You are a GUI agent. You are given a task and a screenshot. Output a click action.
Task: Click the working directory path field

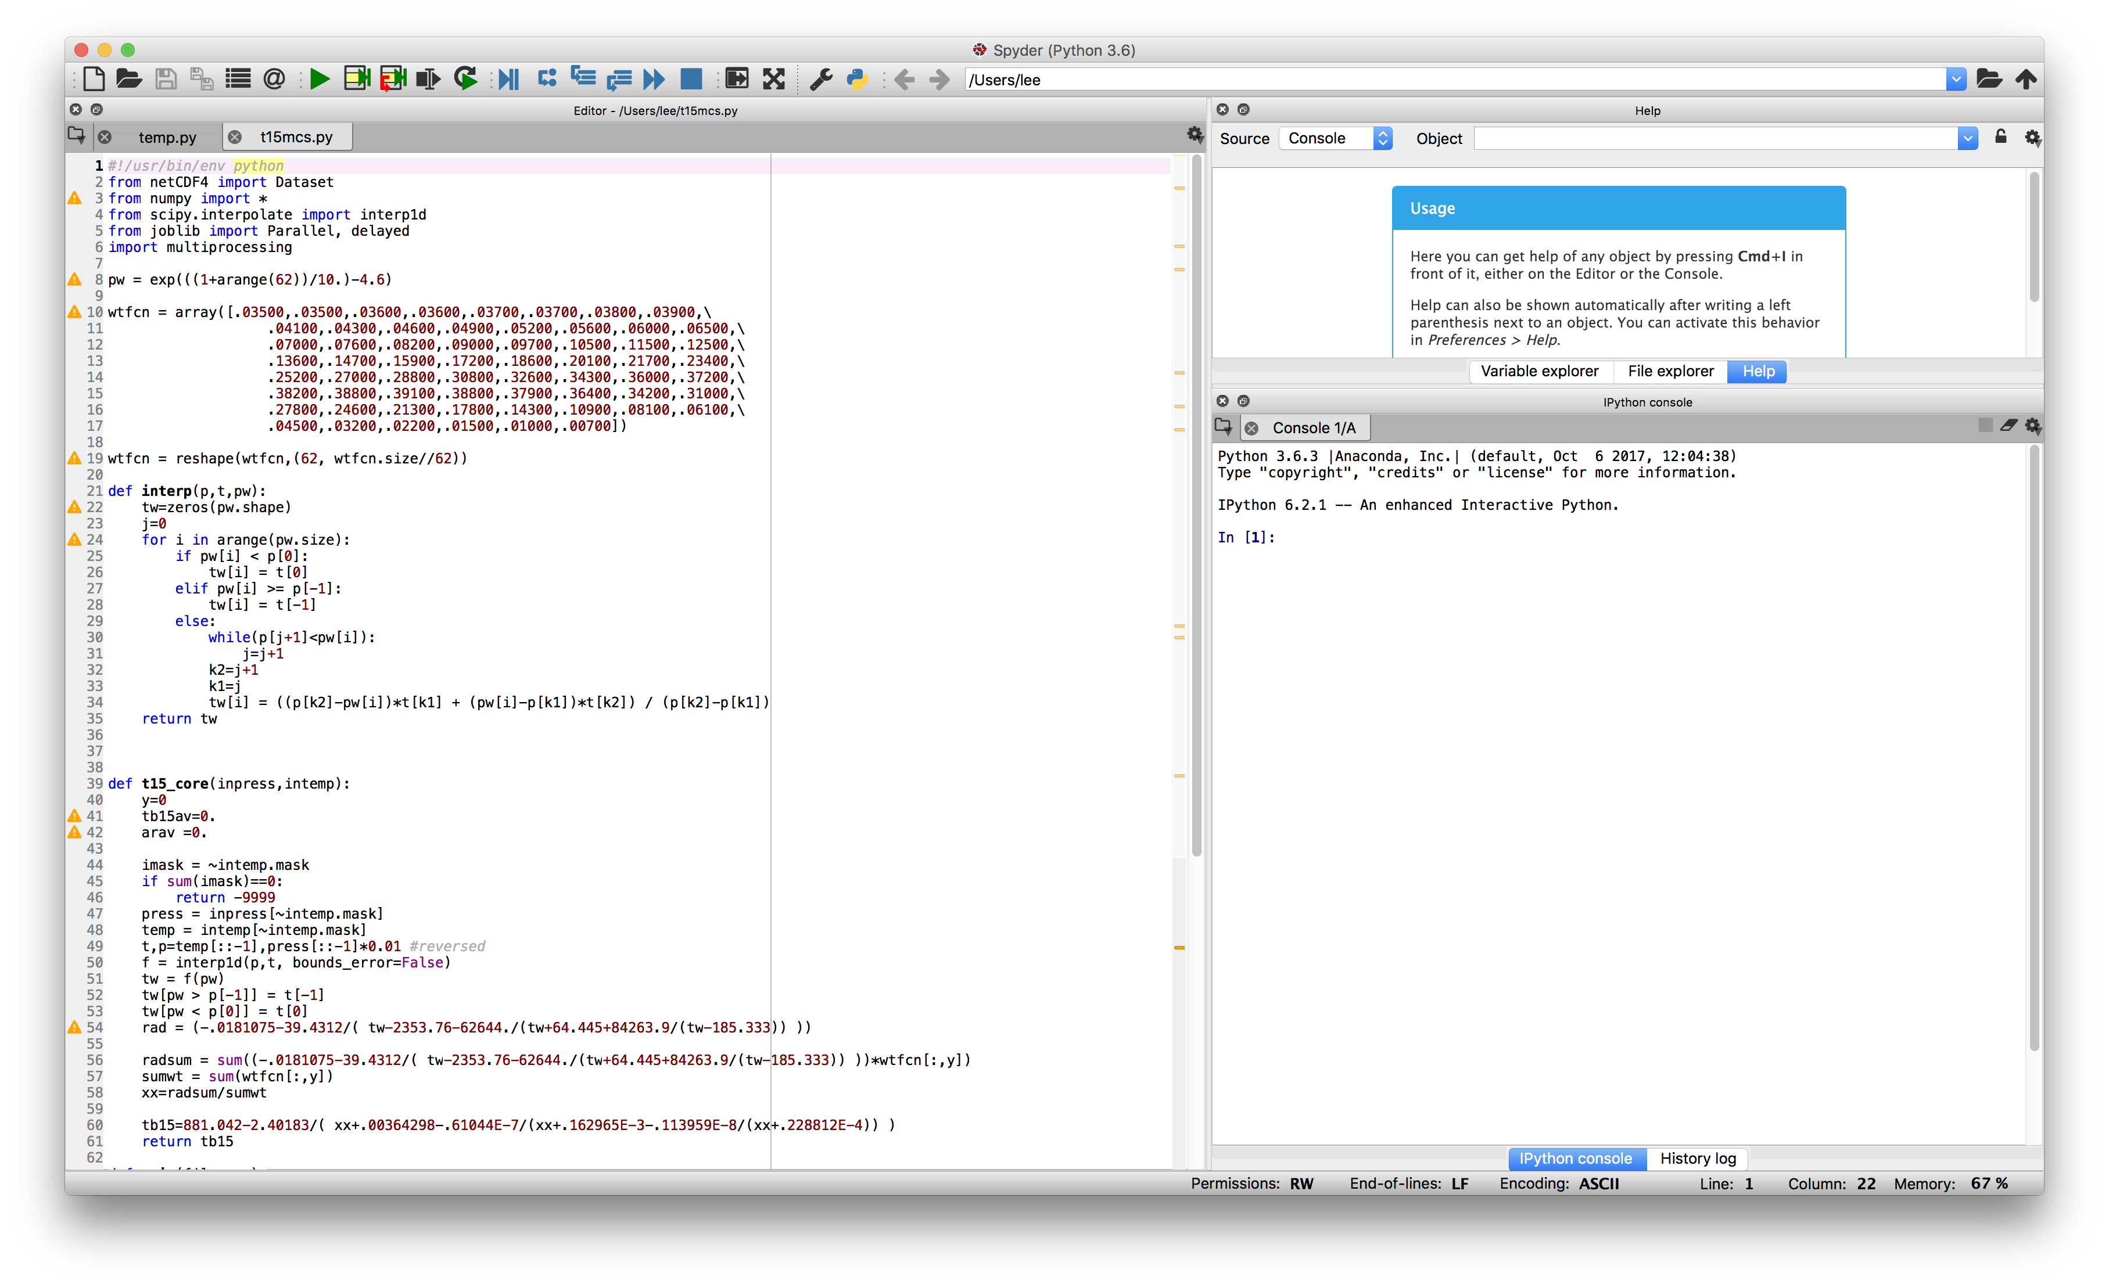point(1455,80)
